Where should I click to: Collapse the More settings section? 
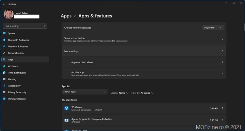point(144,51)
